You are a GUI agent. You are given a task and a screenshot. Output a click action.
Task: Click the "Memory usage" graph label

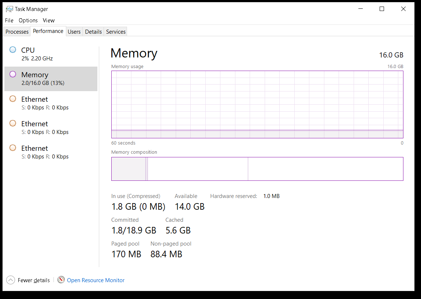click(127, 67)
